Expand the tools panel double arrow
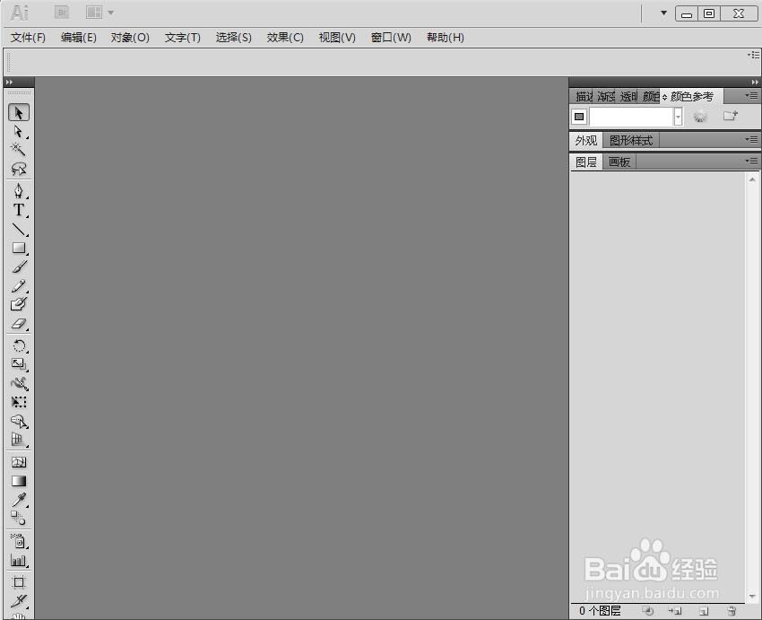 pos(9,83)
